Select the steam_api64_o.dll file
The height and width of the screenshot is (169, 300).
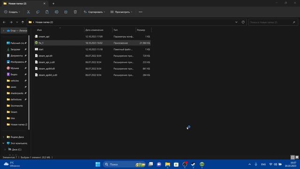[x=92, y=75]
